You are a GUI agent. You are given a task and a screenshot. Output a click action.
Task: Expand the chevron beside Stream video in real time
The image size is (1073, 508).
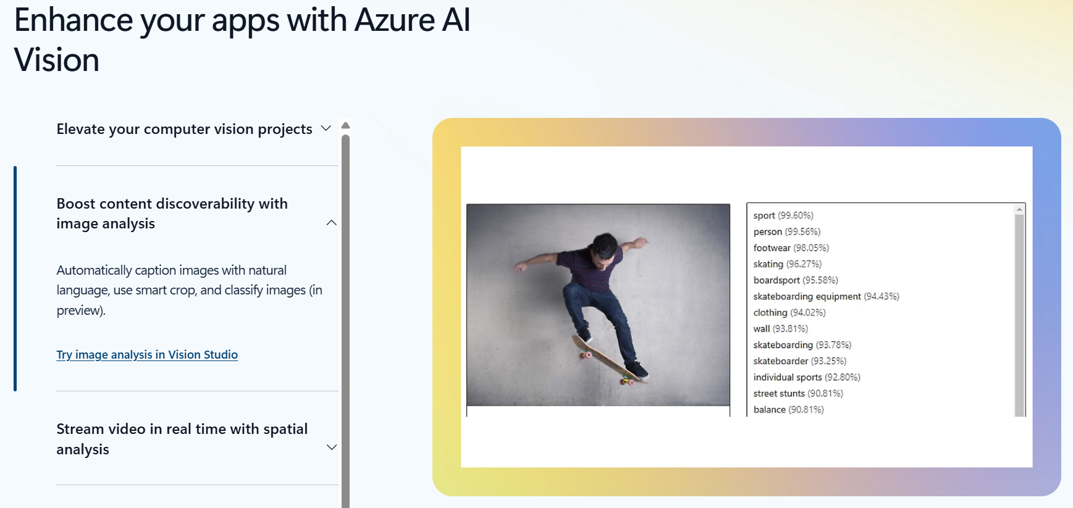[x=331, y=447]
